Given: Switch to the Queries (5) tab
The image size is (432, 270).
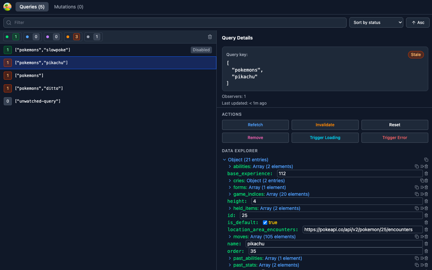Looking at the screenshot, I should [32, 7].
